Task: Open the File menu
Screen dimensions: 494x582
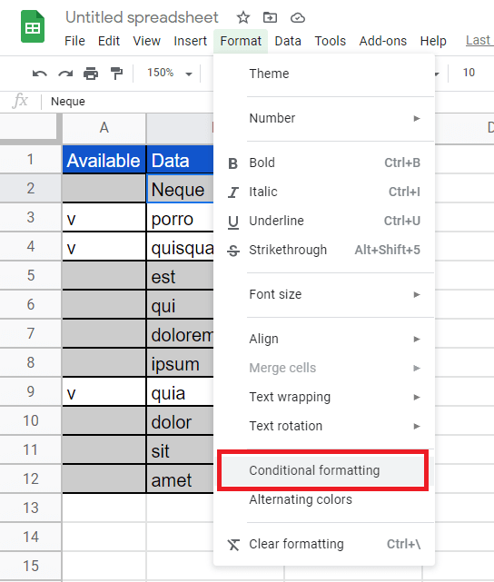Action: 74,41
